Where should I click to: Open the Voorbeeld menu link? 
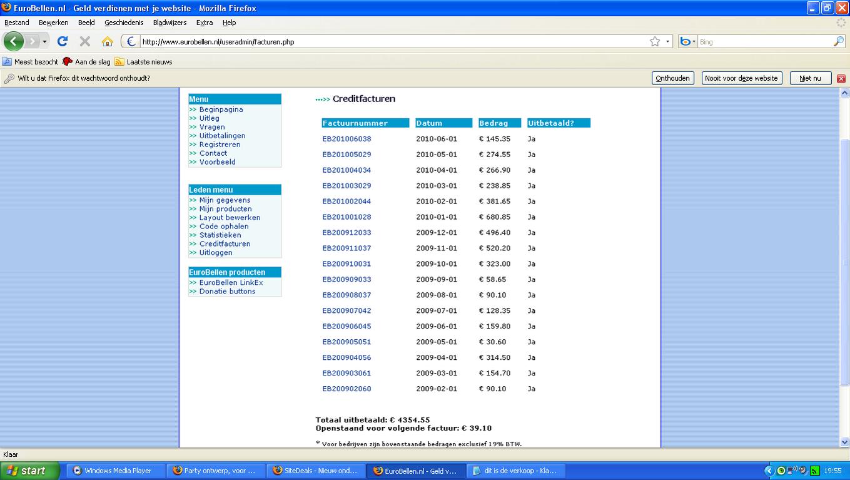(x=217, y=162)
